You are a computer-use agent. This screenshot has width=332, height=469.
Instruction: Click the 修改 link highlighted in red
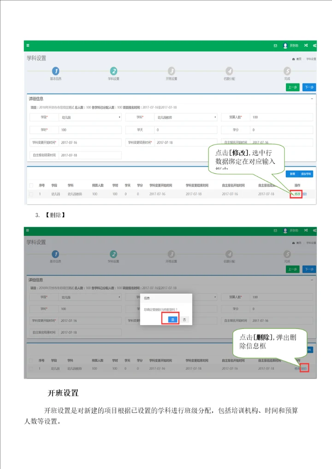point(296,194)
